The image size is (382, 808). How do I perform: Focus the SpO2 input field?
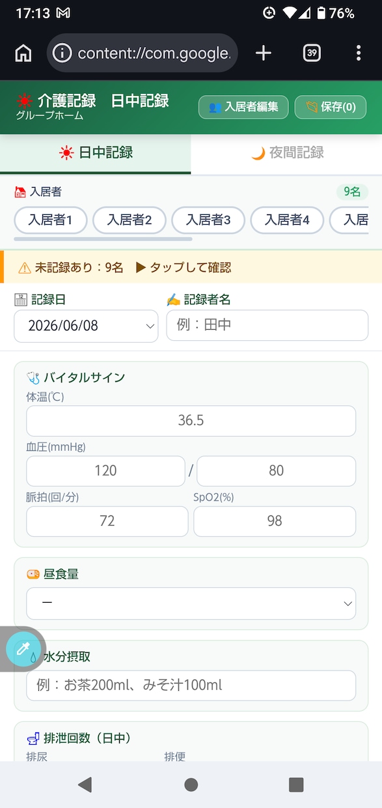point(275,521)
